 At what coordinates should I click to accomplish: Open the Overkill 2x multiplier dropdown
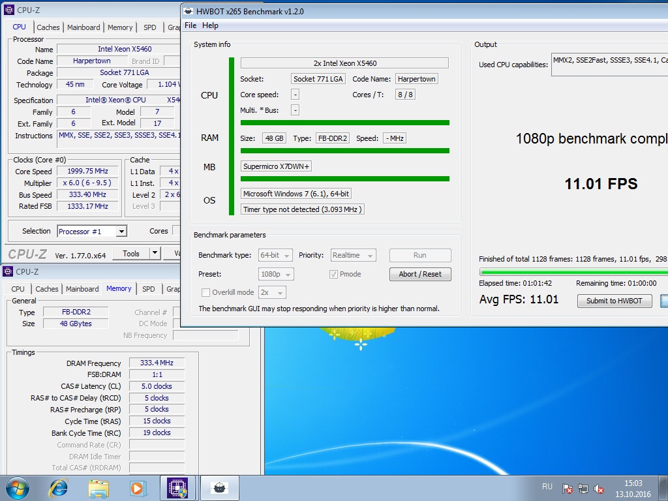(272, 292)
